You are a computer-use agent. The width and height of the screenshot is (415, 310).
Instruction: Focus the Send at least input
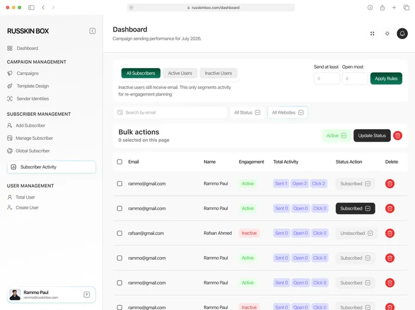click(327, 79)
